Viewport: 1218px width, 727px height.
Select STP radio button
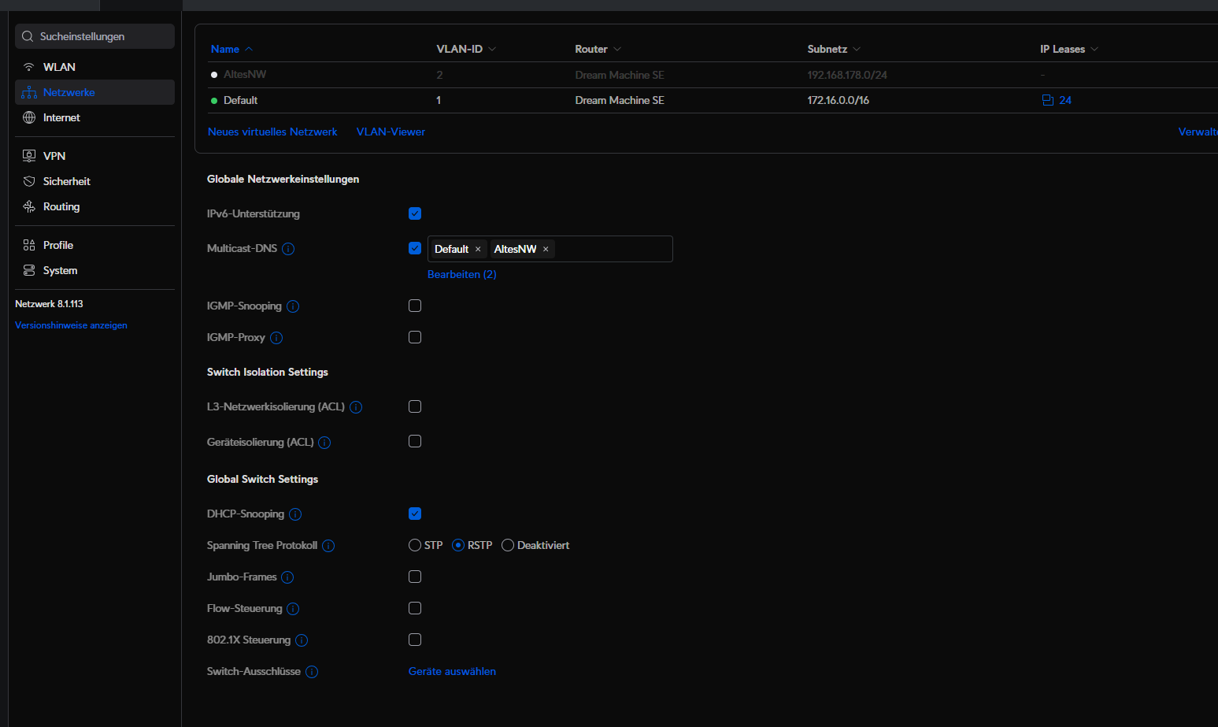click(x=415, y=545)
